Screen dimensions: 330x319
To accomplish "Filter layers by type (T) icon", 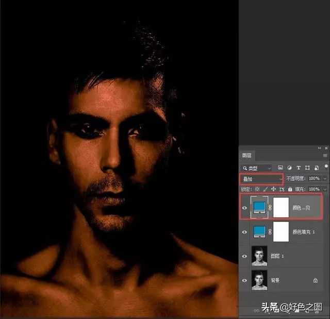I will 298,168.
